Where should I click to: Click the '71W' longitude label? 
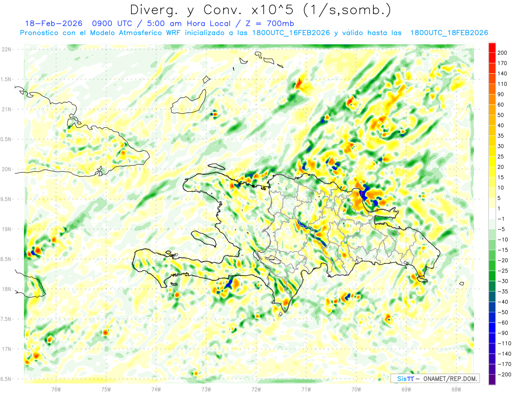[306, 389]
